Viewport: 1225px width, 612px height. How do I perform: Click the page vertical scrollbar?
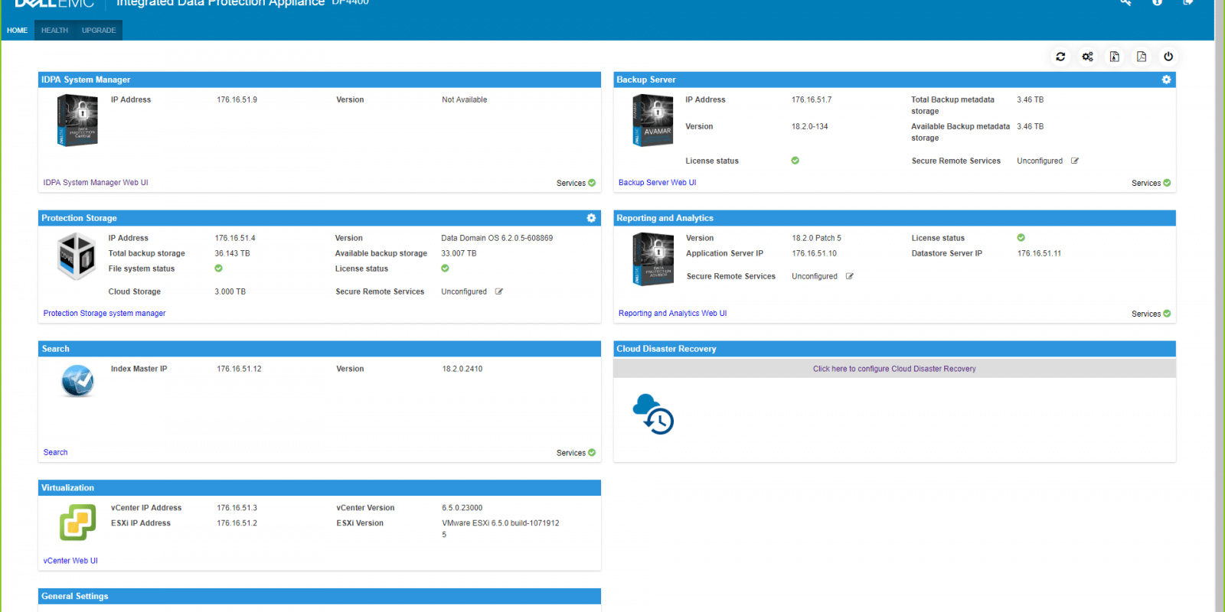pyautogui.click(x=1219, y=306)
